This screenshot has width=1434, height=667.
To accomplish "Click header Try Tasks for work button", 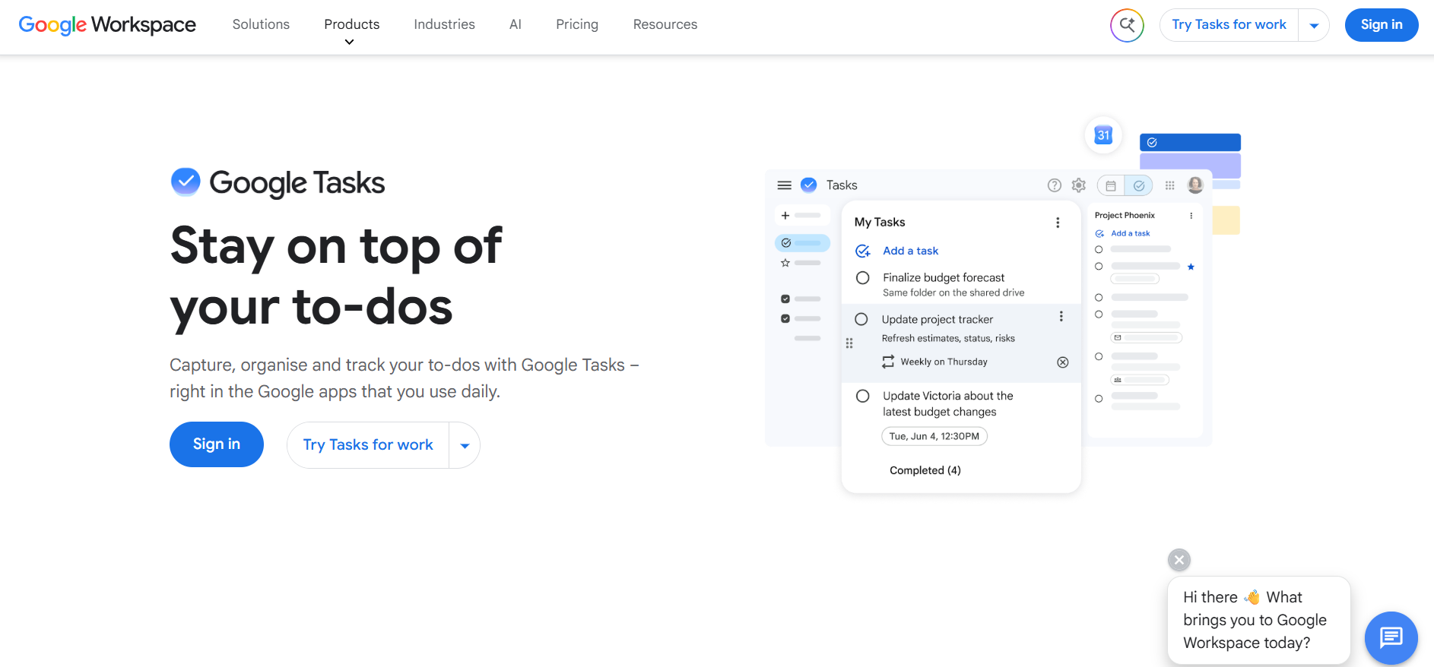I will point(1229,25).
